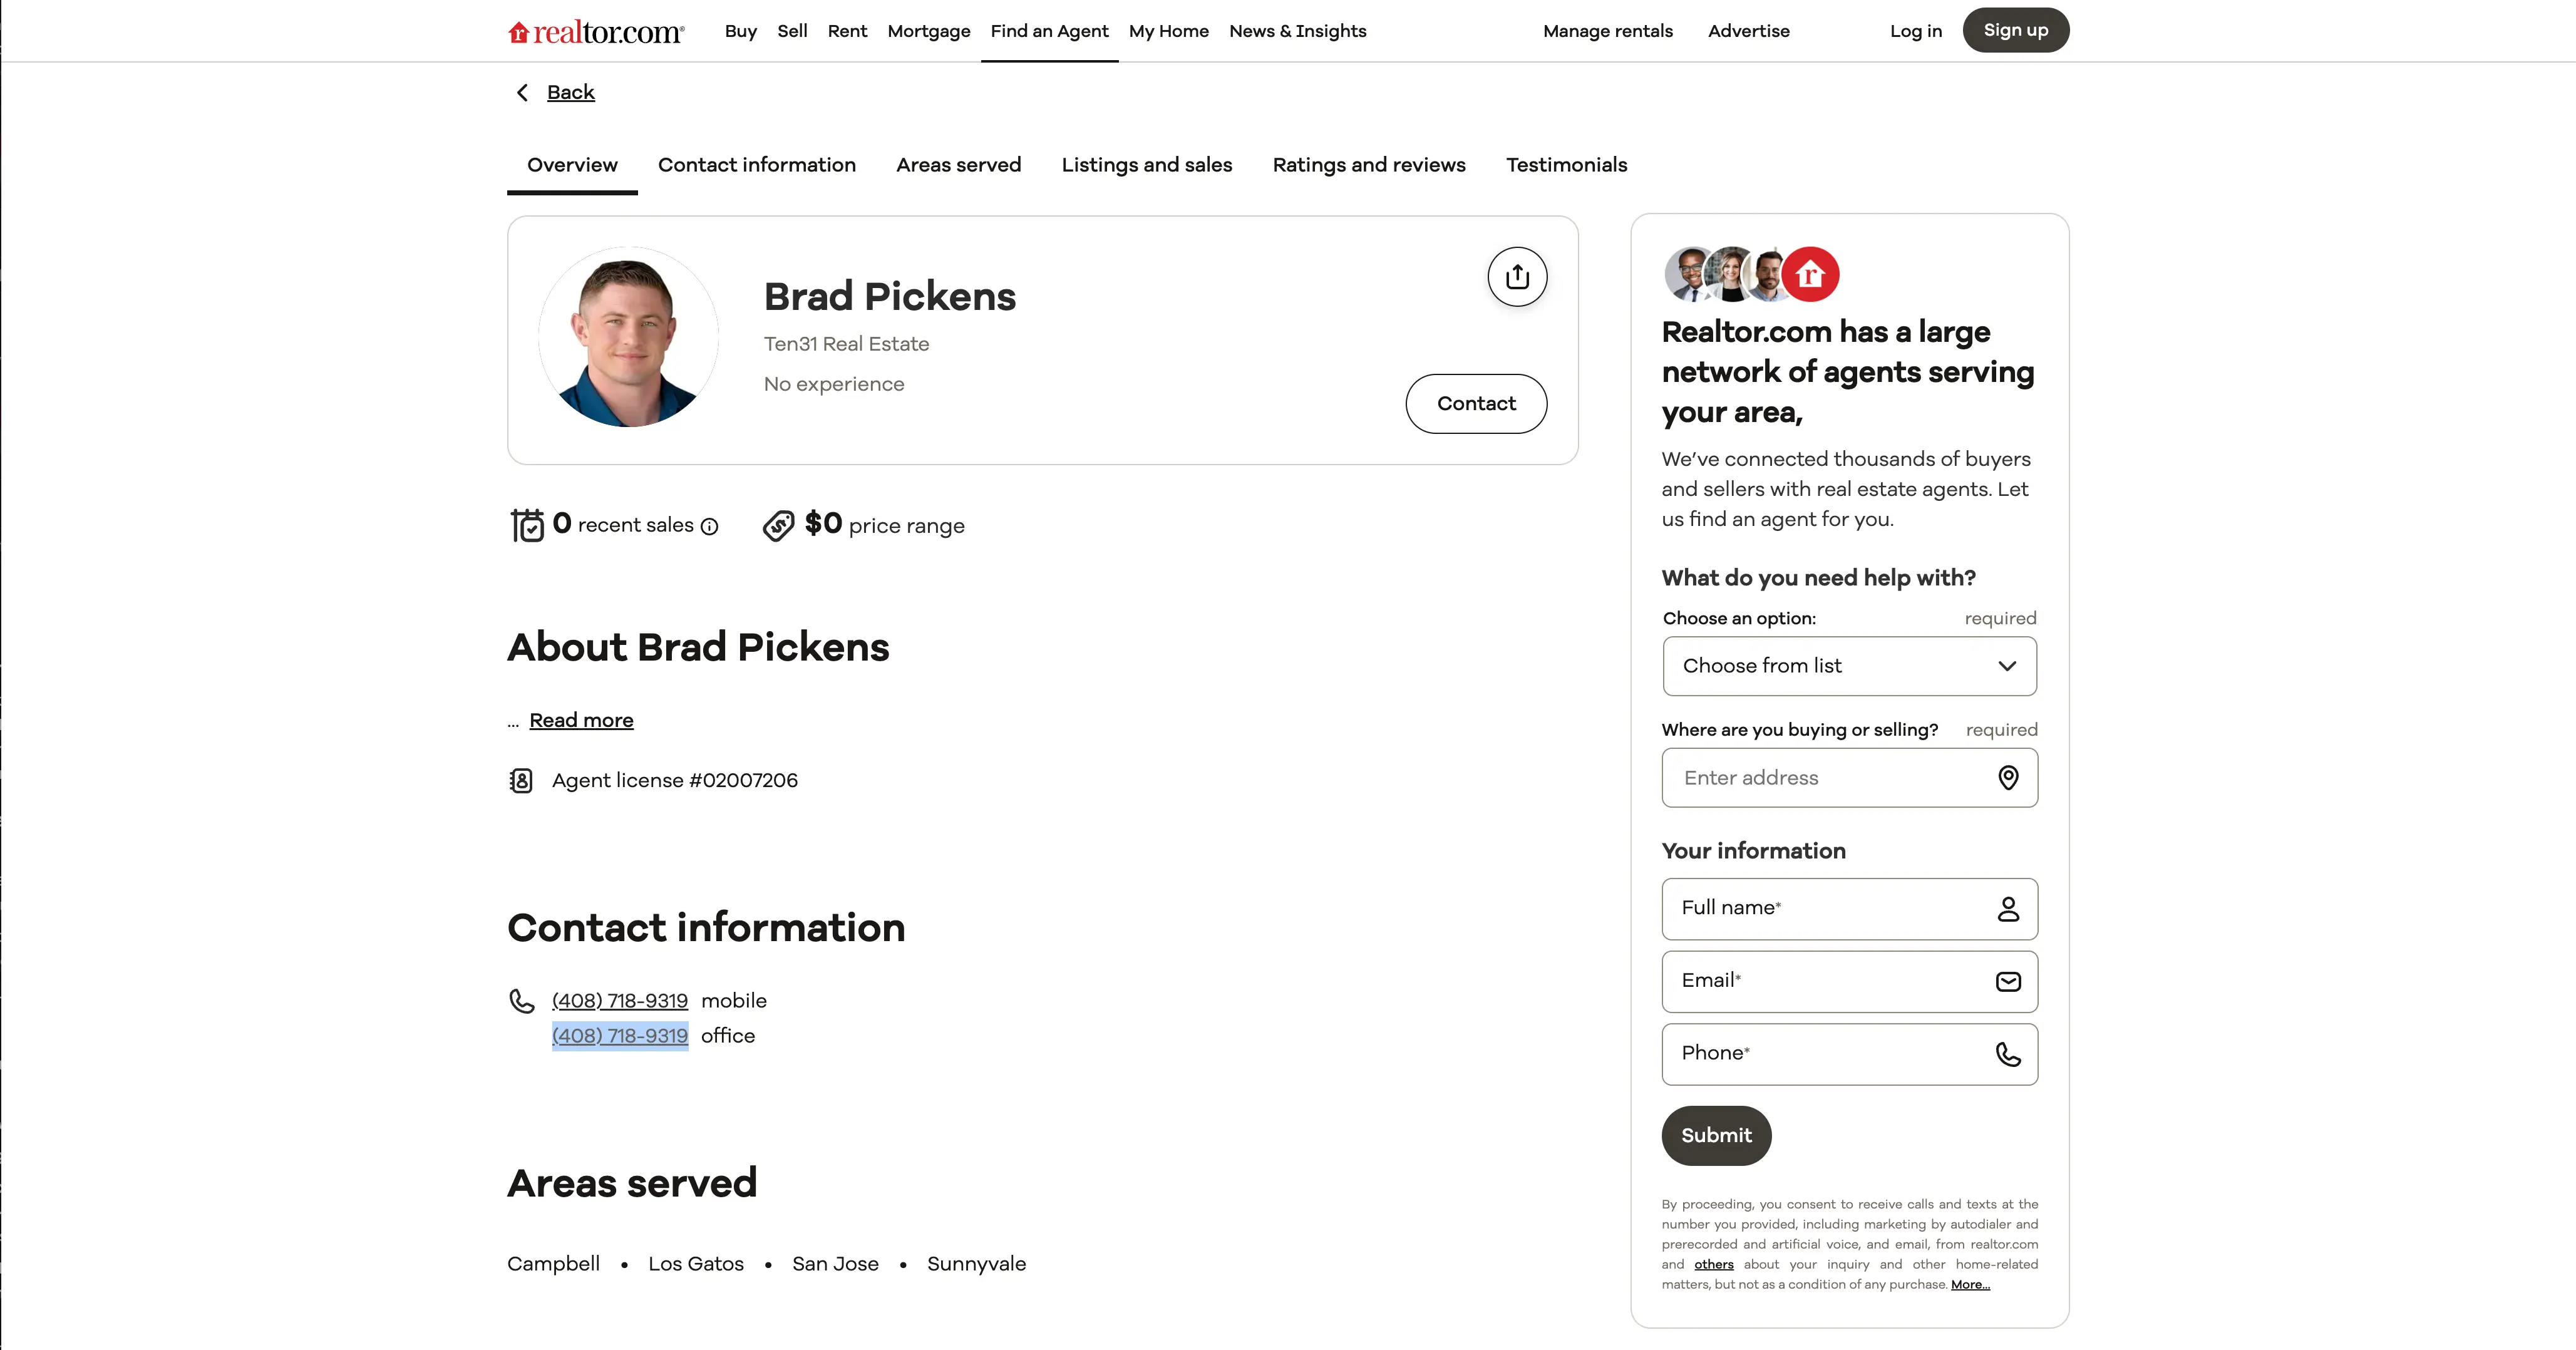
Task: Click the mobile number (408) 718-9319 link
Action: click(x=618, y=1000)
